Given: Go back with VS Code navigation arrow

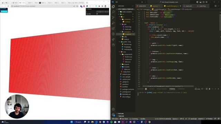Looking at the screenshot, I should [142, 2].
